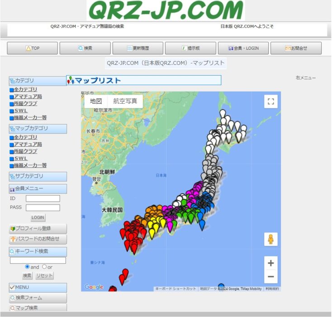The width and height of the screenshot is (332, 317).
Task: Select the 'or' radio button
Action: pos(44,267)
